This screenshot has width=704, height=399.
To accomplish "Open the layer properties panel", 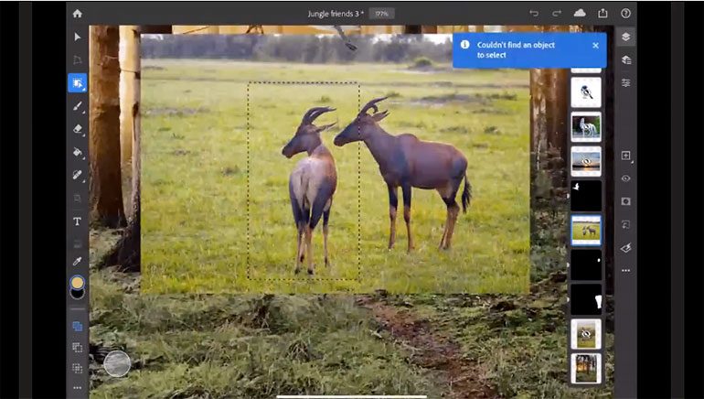I will [625, 82].
